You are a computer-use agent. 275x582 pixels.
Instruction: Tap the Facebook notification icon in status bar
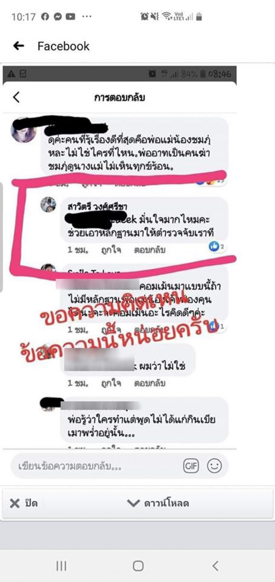click(45, 16)
